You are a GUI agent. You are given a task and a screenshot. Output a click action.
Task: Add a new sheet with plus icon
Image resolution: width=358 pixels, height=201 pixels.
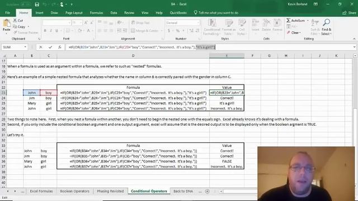pos(207,192)
